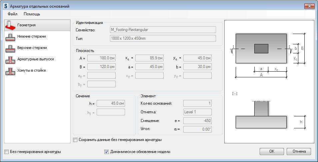Image resolution: width=318 pixels, height=162 pixels.
Task: Click the Семейство field M_Footing-Rectangular
Action: (163, 30)
